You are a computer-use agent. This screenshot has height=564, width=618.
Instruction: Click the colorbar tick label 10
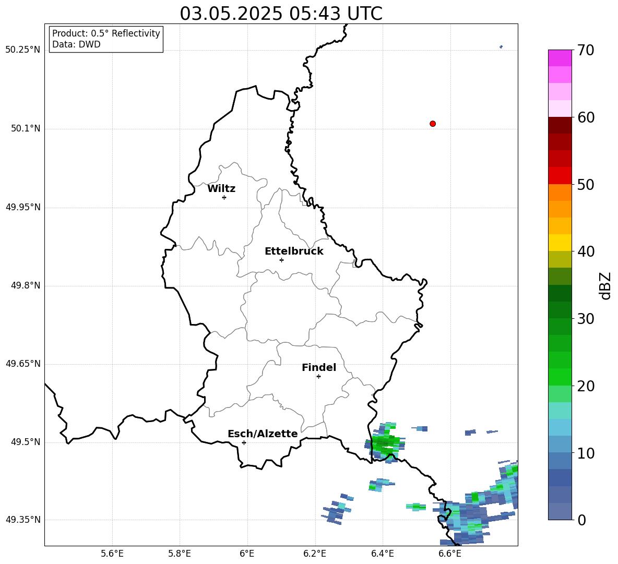(586, 453)
